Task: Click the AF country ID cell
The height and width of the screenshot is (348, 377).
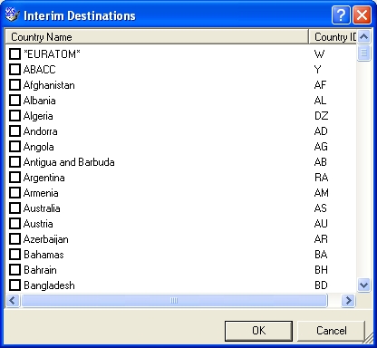Action: [x=320, y=85]
